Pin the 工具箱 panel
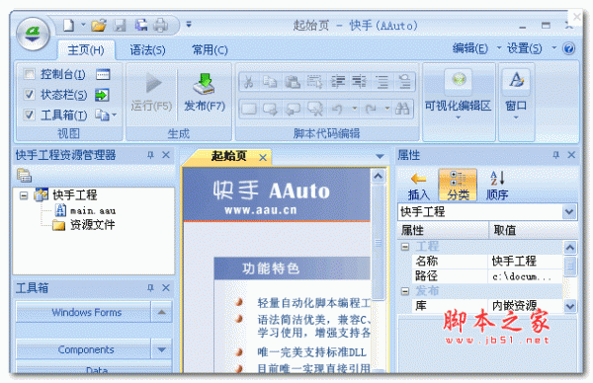The image size is (593, 383). (x=150, y=288)
